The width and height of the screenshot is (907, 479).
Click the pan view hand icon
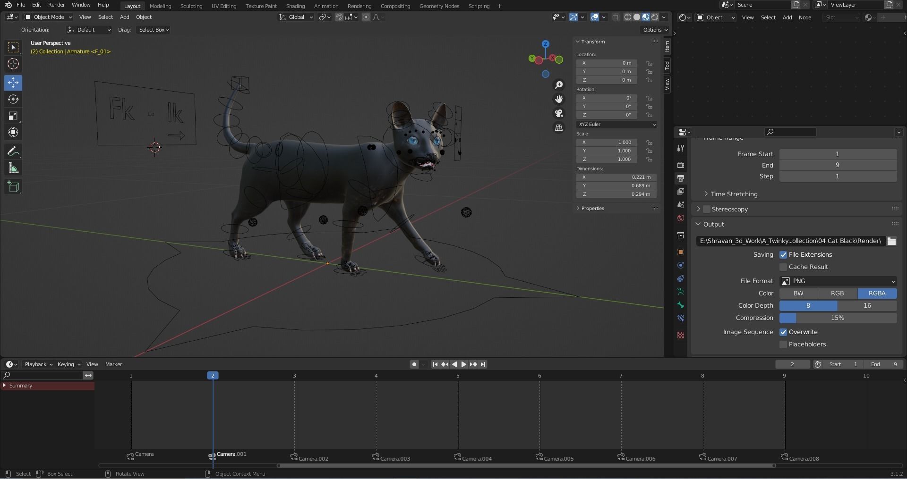pos(559,99)
